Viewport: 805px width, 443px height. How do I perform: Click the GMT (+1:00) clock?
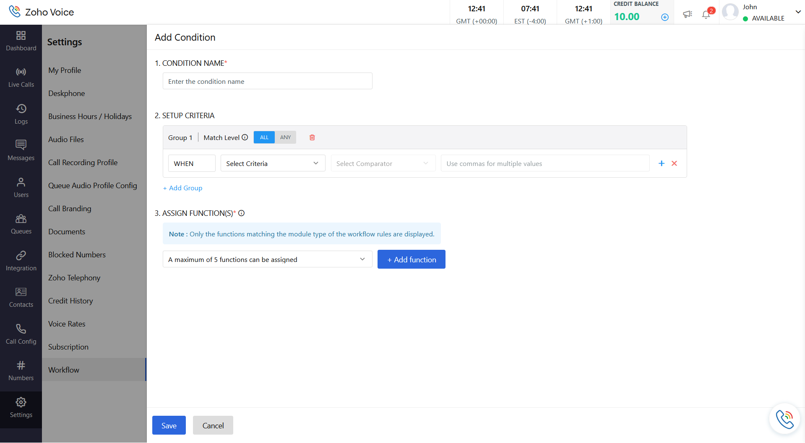(x=584, y=15)
